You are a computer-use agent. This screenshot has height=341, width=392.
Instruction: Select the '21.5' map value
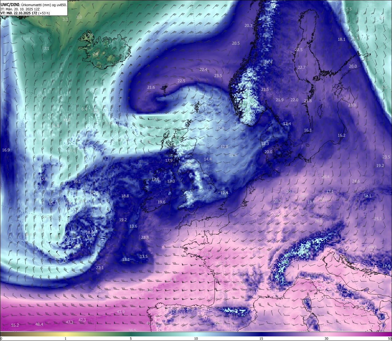click(x=265, y=90)
